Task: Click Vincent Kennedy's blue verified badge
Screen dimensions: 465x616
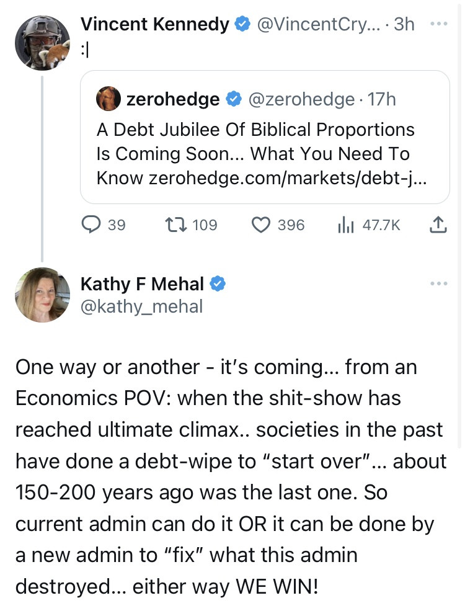Action: (x=242, y=25)
